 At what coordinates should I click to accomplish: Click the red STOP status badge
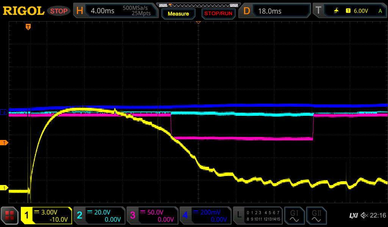(x=59, y=11)
